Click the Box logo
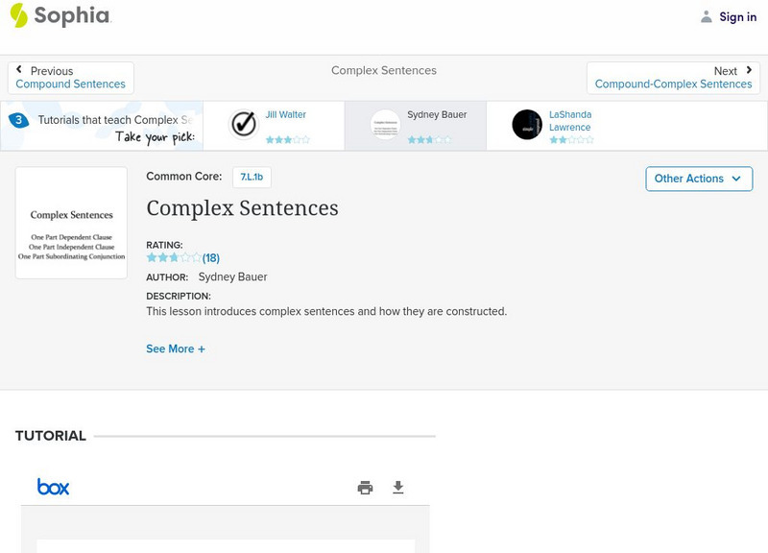The height and width of the screenshot is (553, 768). (53, 487)
